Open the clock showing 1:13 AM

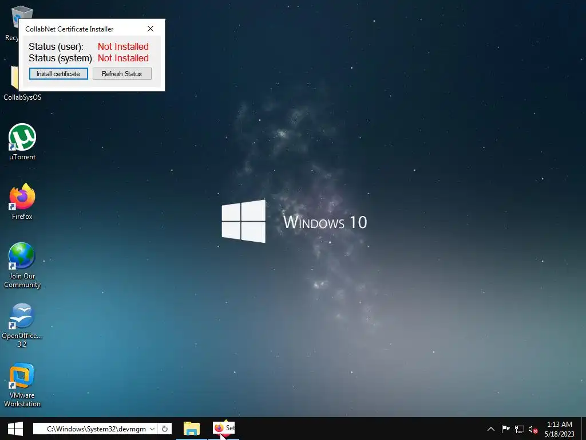[560, 429]
